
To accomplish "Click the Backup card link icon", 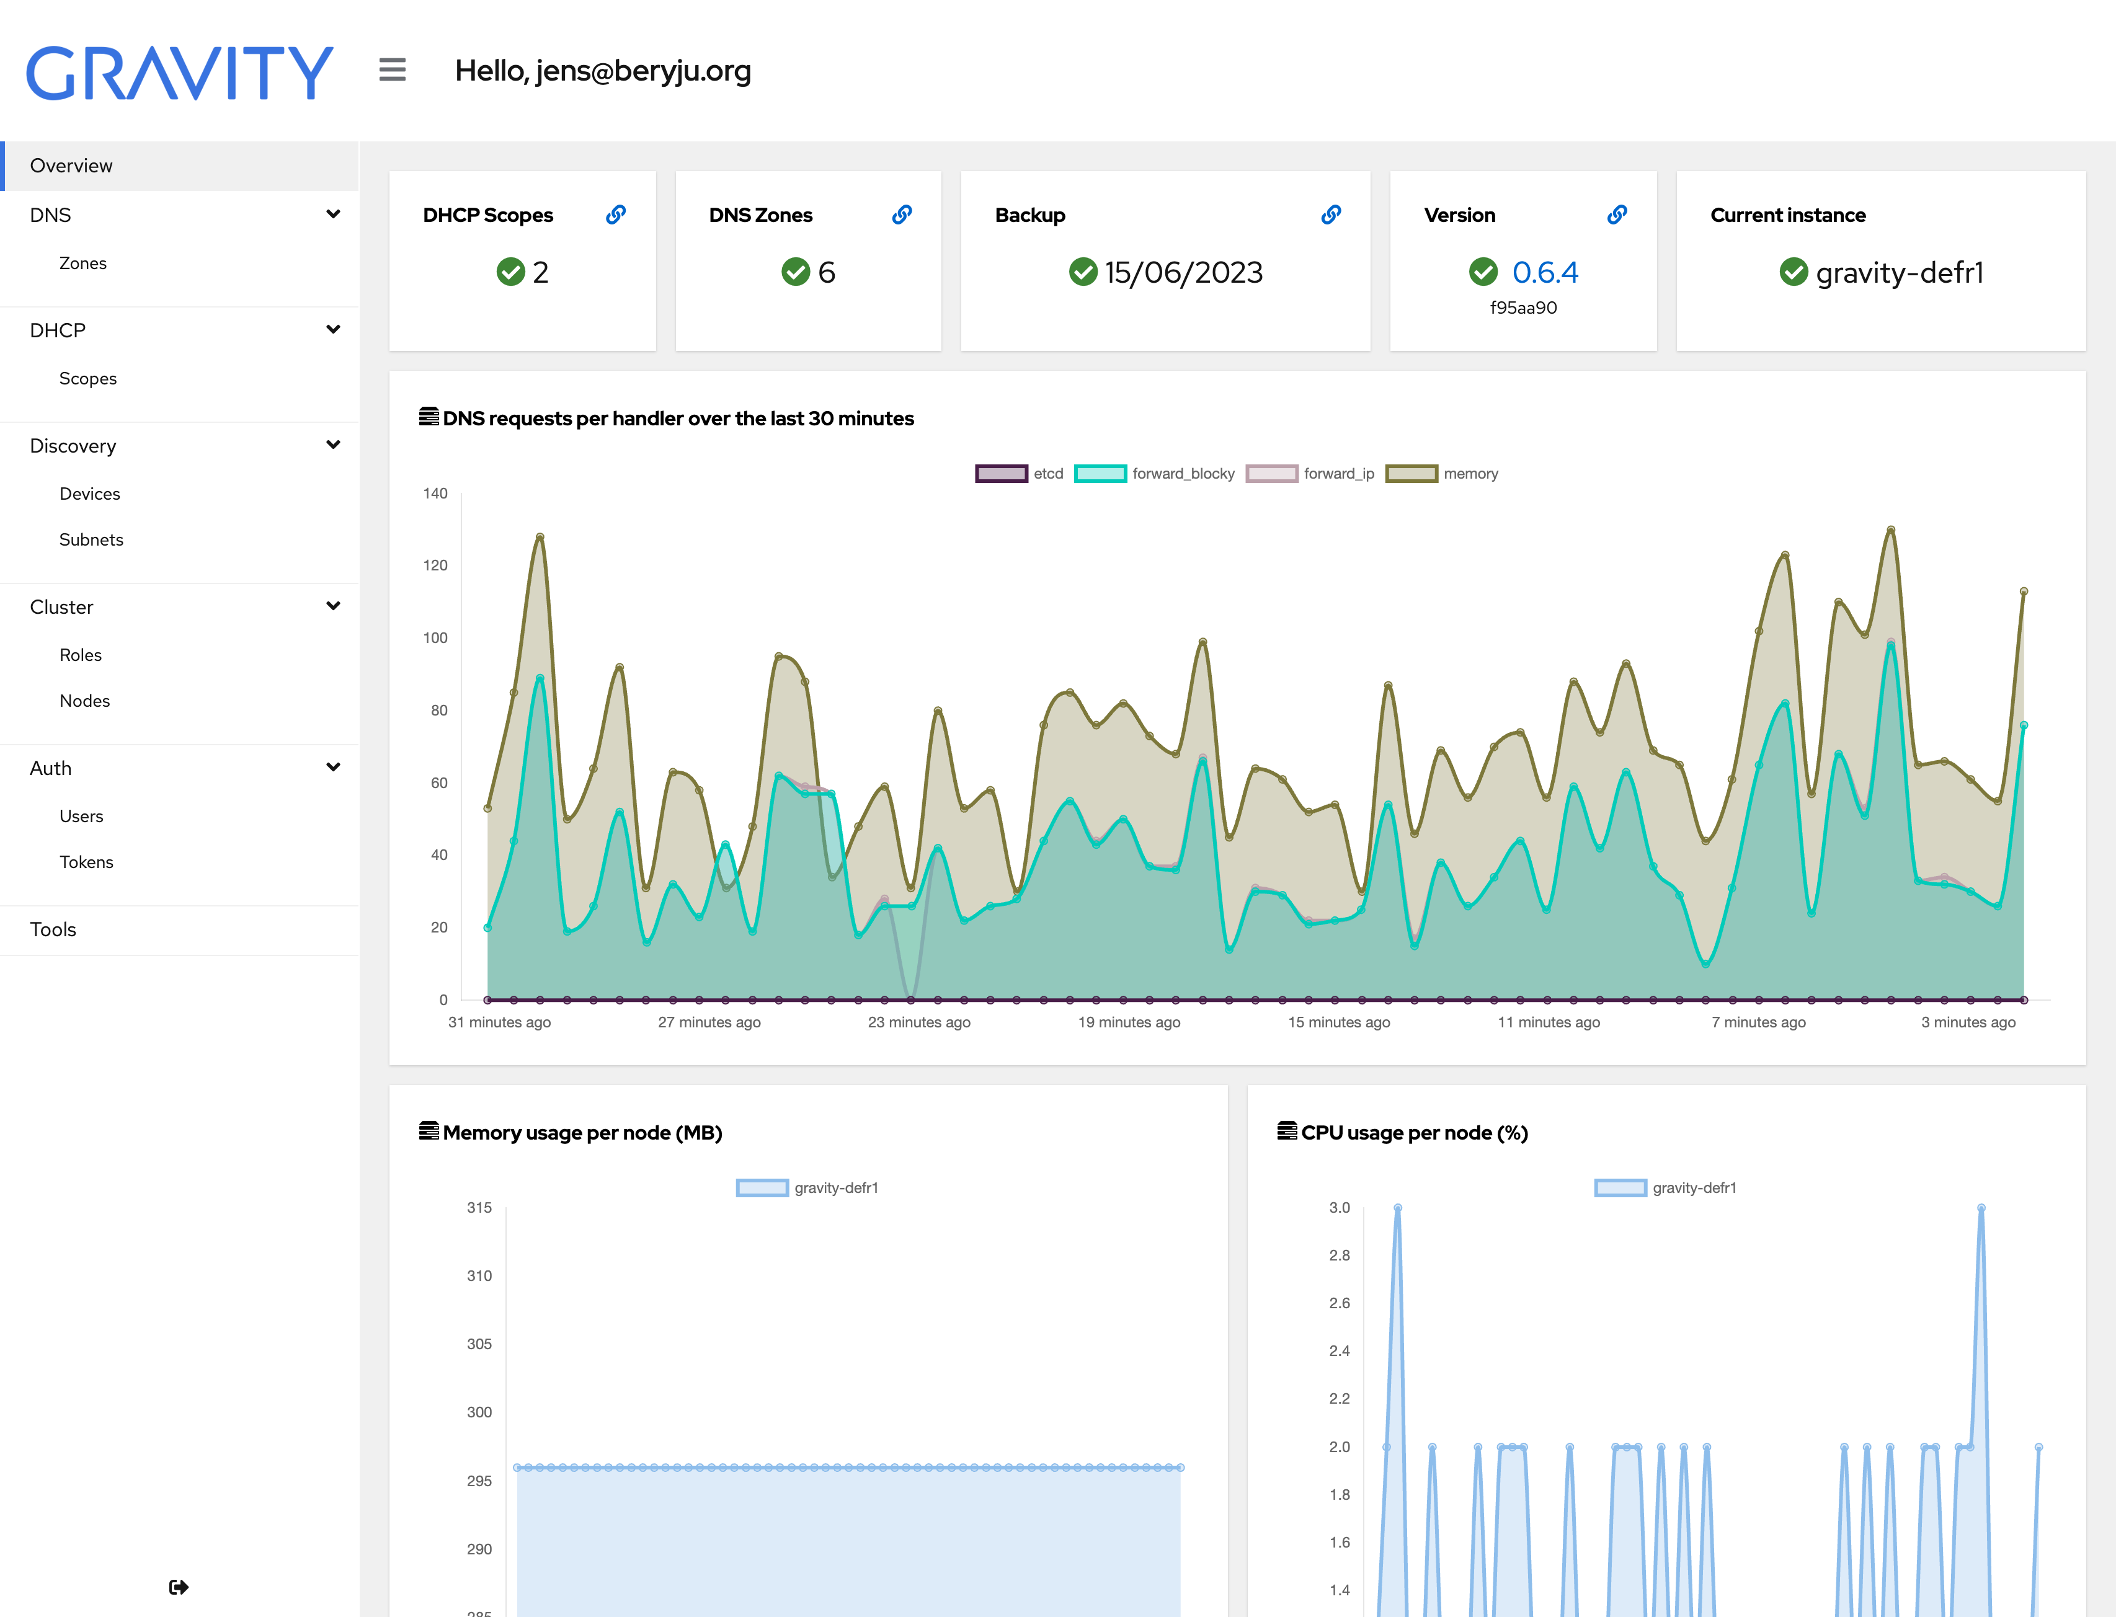I will click(x=1331, y=215).
